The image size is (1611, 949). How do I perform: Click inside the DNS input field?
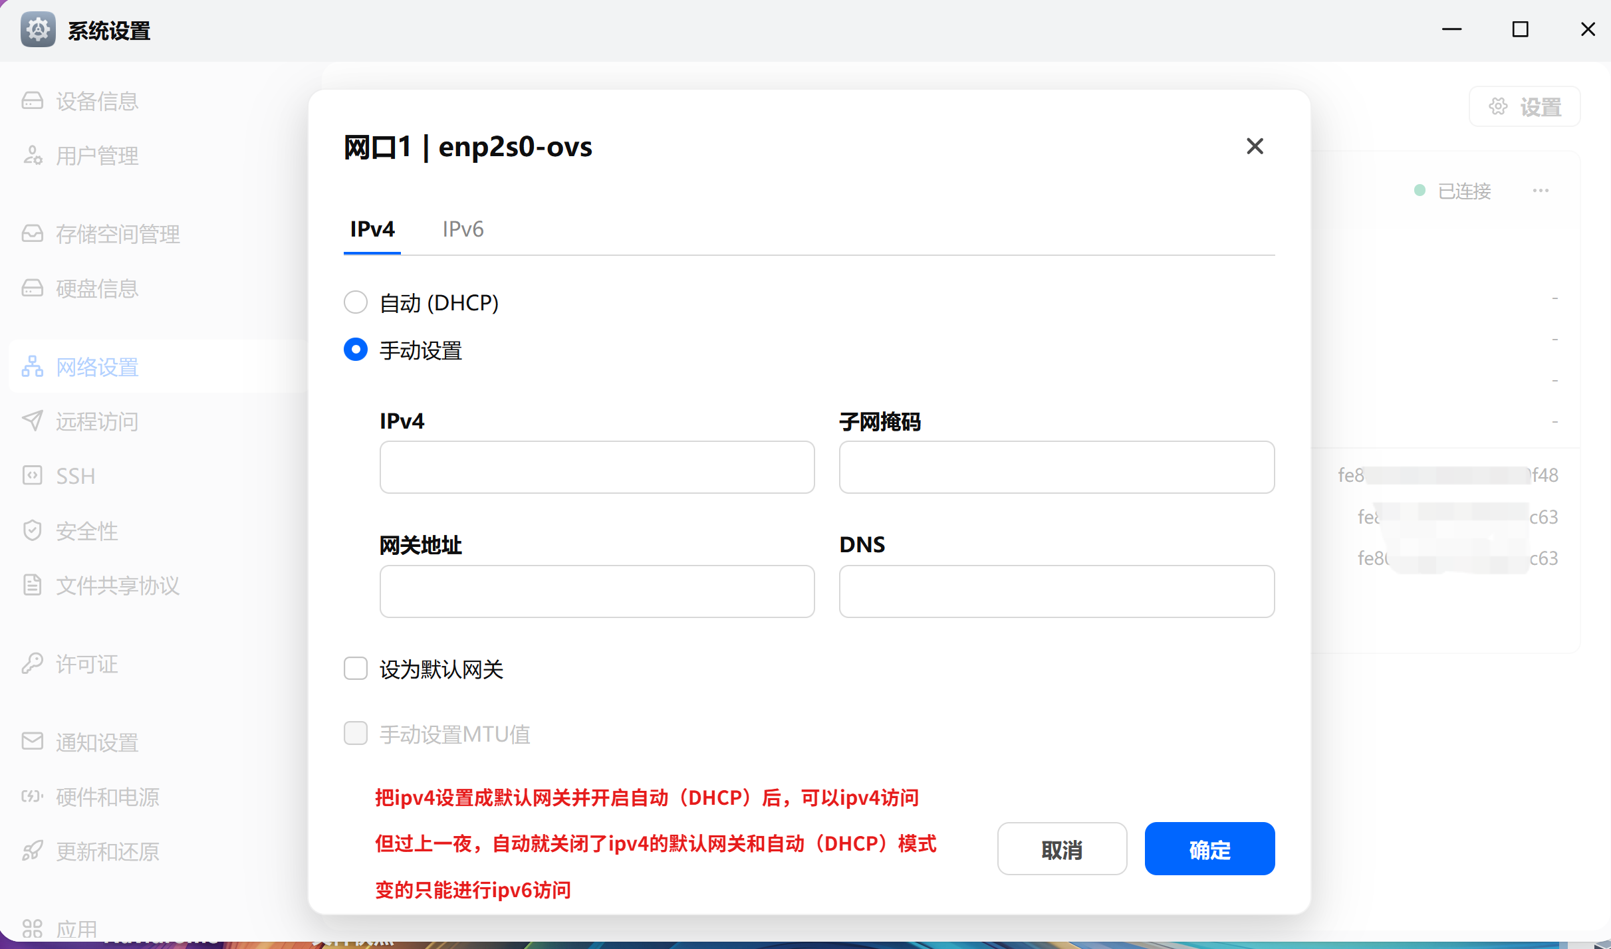(1056, 591)
